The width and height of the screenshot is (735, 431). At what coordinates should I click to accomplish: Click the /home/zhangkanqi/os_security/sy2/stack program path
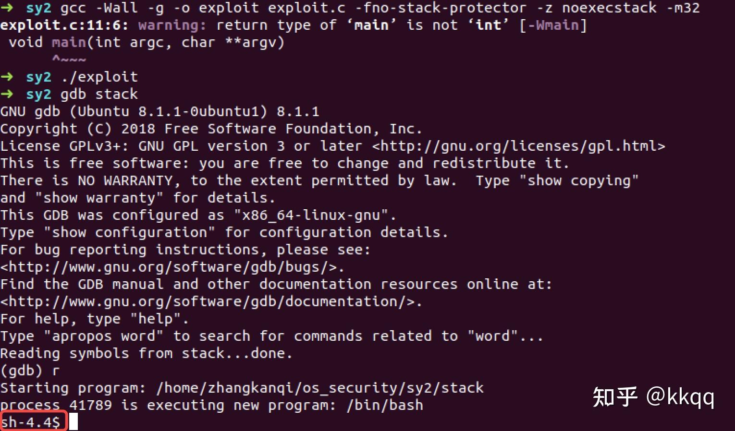coord(319,388)
